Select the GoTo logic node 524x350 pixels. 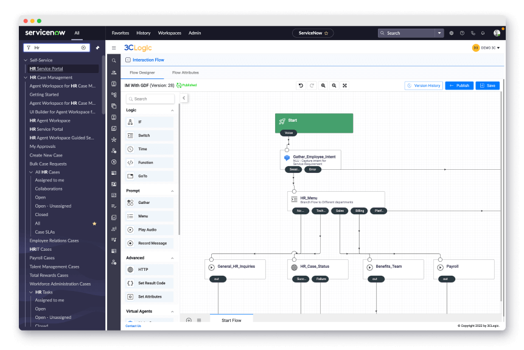coord(149,176)
